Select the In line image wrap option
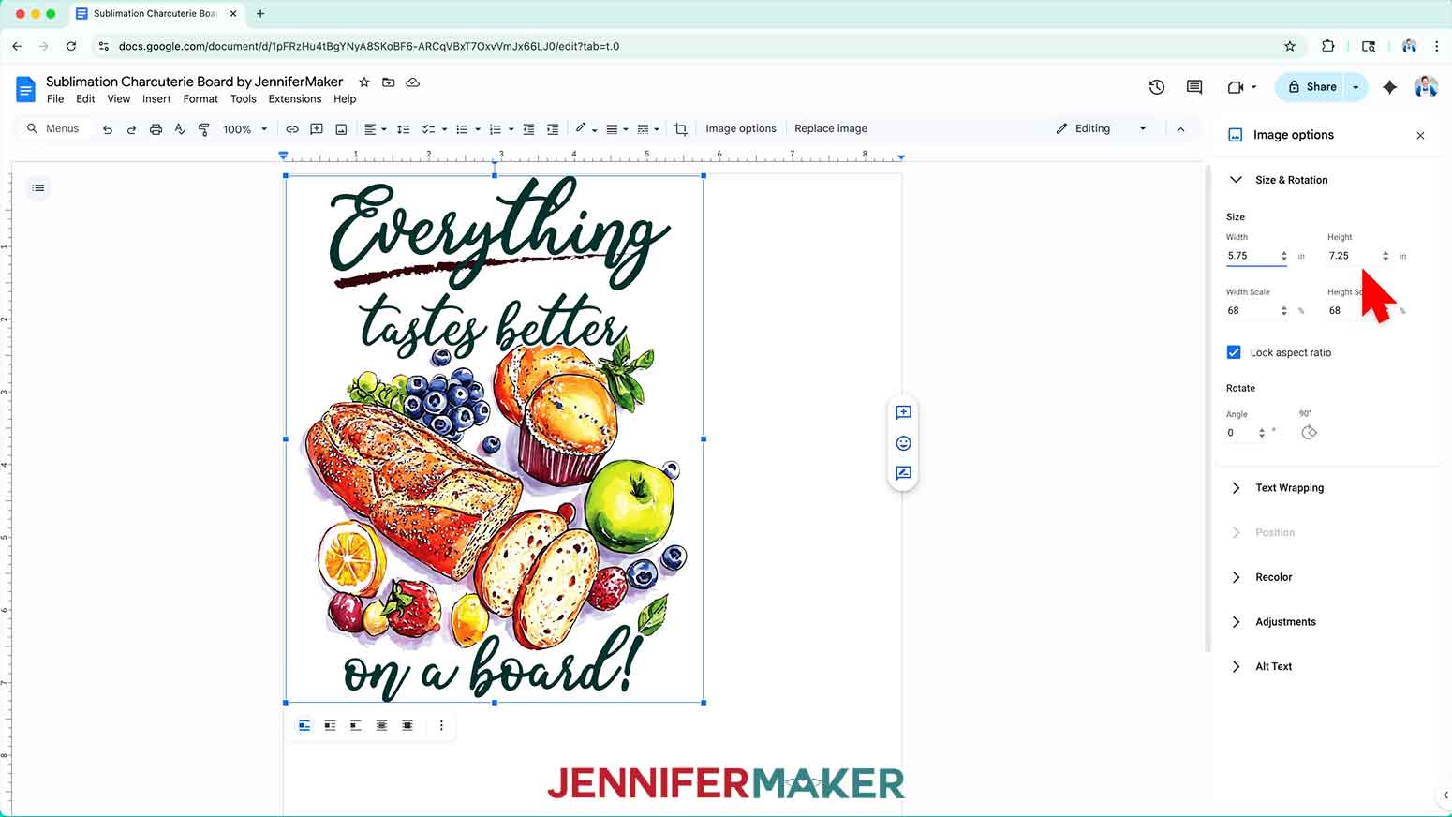Screen dimensions: 1452x817 [304, 726]
